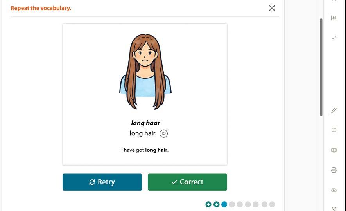The height and width of the screenshot is (211, 346).
Task: Open the book icon in the sidebar
Action: (333, 150)
